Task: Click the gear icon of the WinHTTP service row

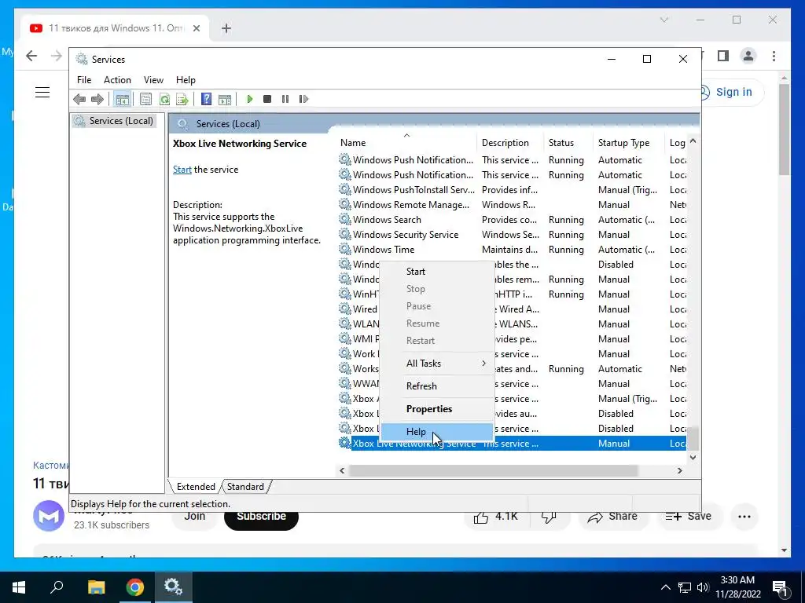Action: pos(345,294)
